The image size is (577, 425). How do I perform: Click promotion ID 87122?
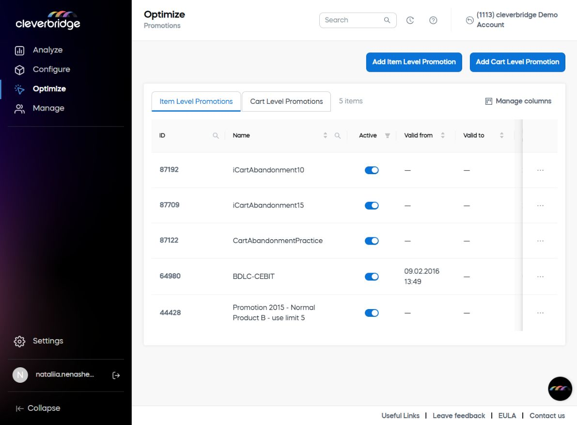(169, 240)
